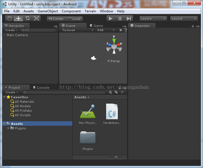
Task: Select the Rotate tool
Action: tap(27, 18)
